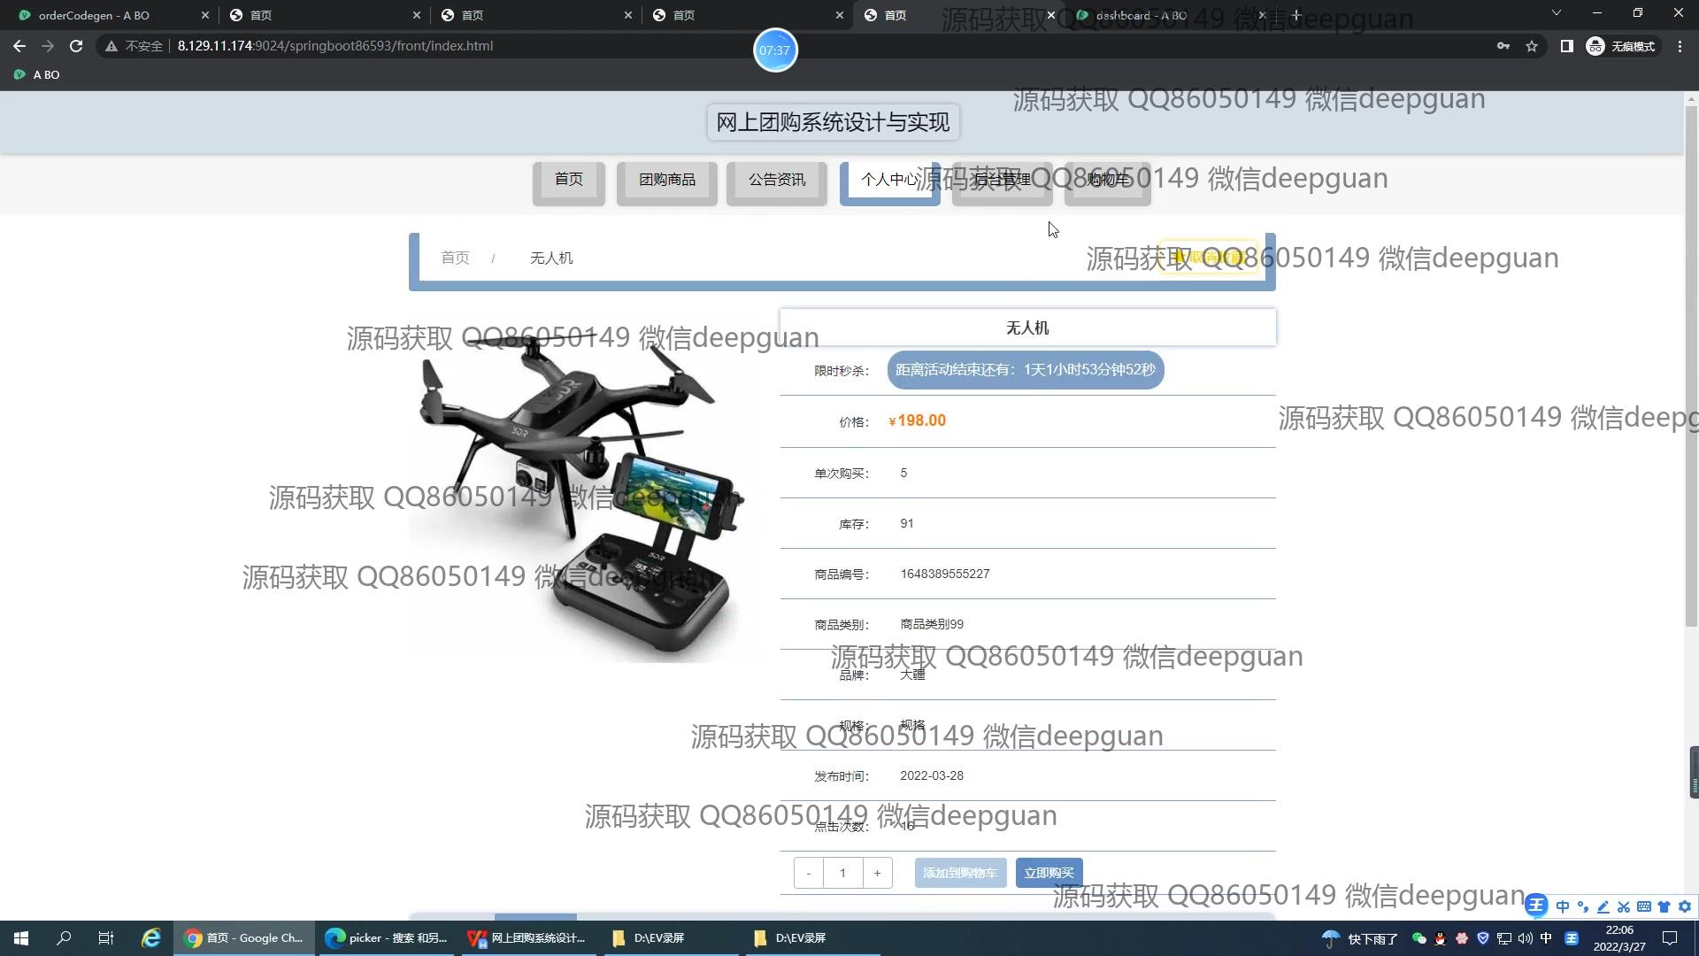Toggle IME Chinese/English mode in the floating bar
Viewport: 1699px width, 956px height.
tap(1562, 906)
